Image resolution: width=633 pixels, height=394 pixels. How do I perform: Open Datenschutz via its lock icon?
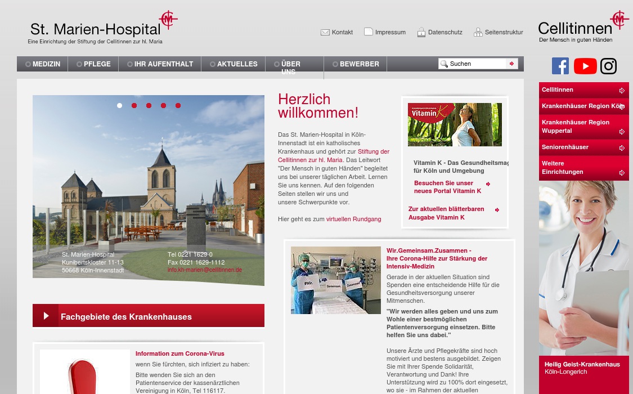pyautogui.click(x=421, y=32)
